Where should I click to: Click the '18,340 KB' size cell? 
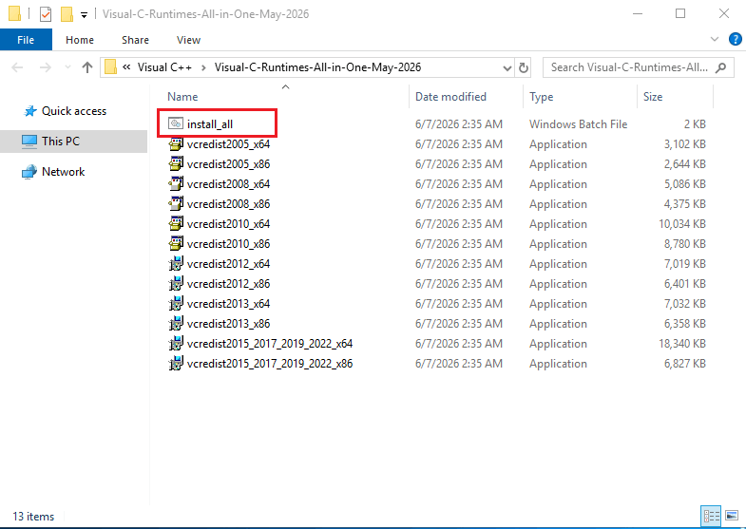point(682,344)
